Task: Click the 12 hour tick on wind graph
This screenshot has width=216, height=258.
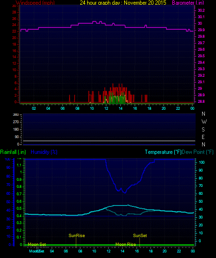Action: pos(106,108)
